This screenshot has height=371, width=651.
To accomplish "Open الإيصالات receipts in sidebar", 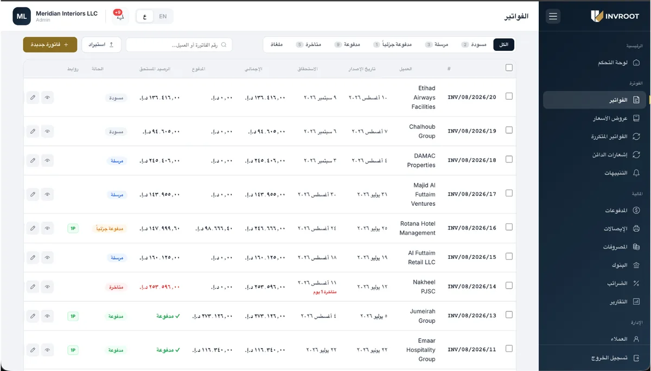I will pyautogui.click(x=595, y=229).
